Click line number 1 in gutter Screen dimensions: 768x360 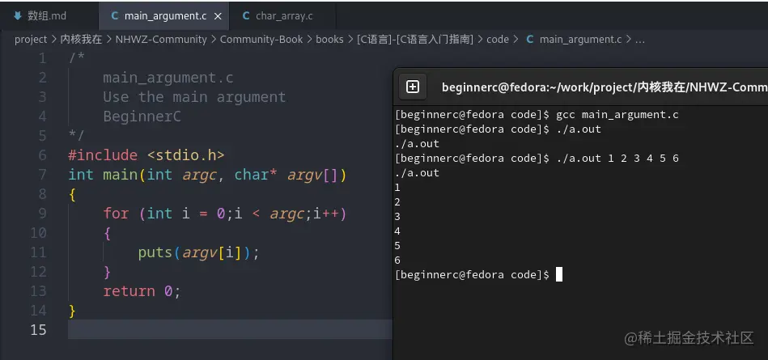[42, 58]
